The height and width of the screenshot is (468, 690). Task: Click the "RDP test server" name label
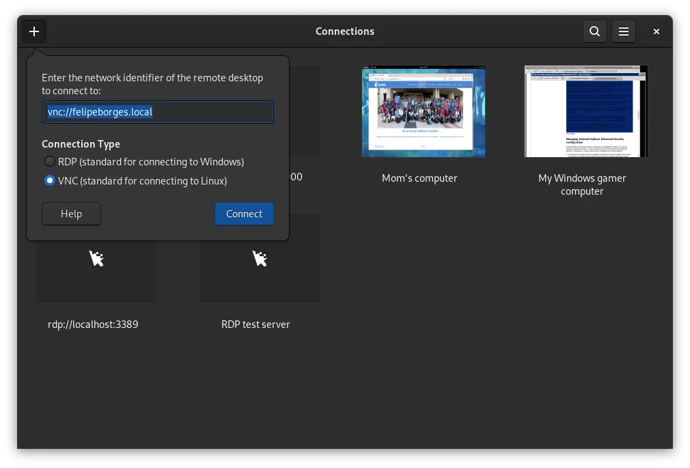click(x=256, y=325)
